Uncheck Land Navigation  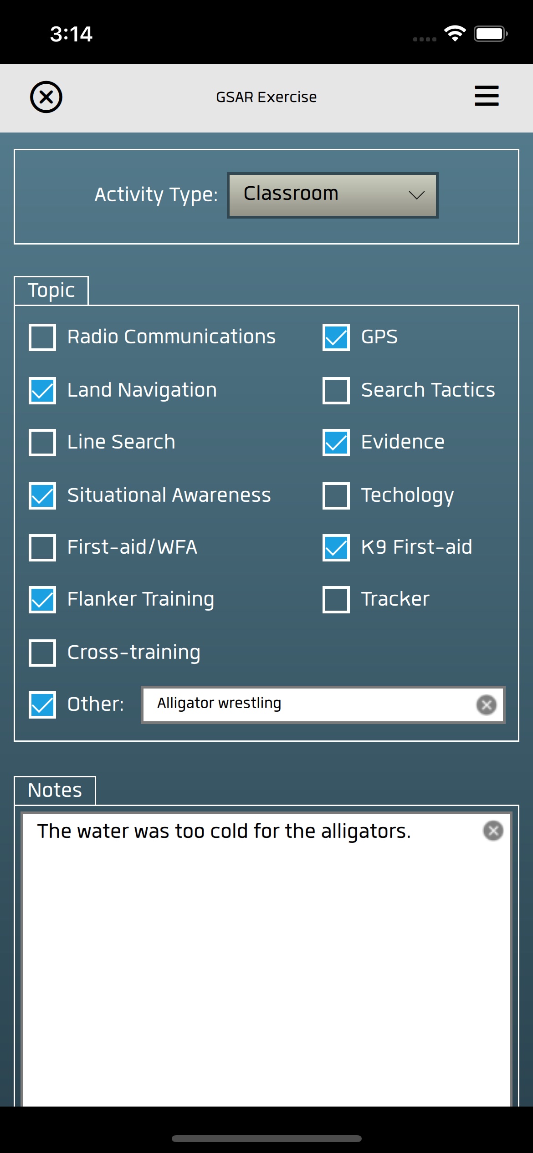pos(42,390)
